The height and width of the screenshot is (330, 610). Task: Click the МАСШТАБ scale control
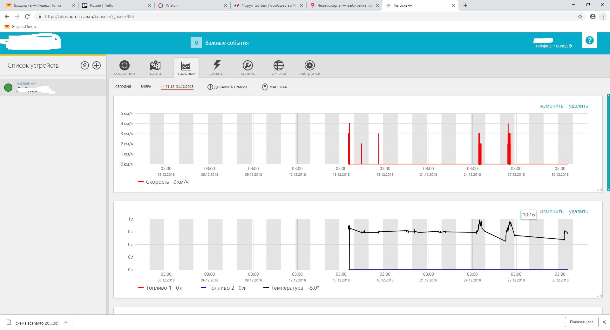point(274,87)
